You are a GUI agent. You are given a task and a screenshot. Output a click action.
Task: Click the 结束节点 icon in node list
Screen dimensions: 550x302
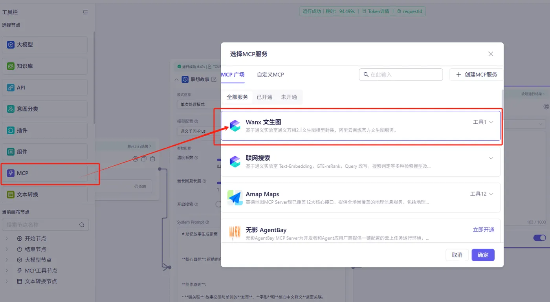(20, 249)
